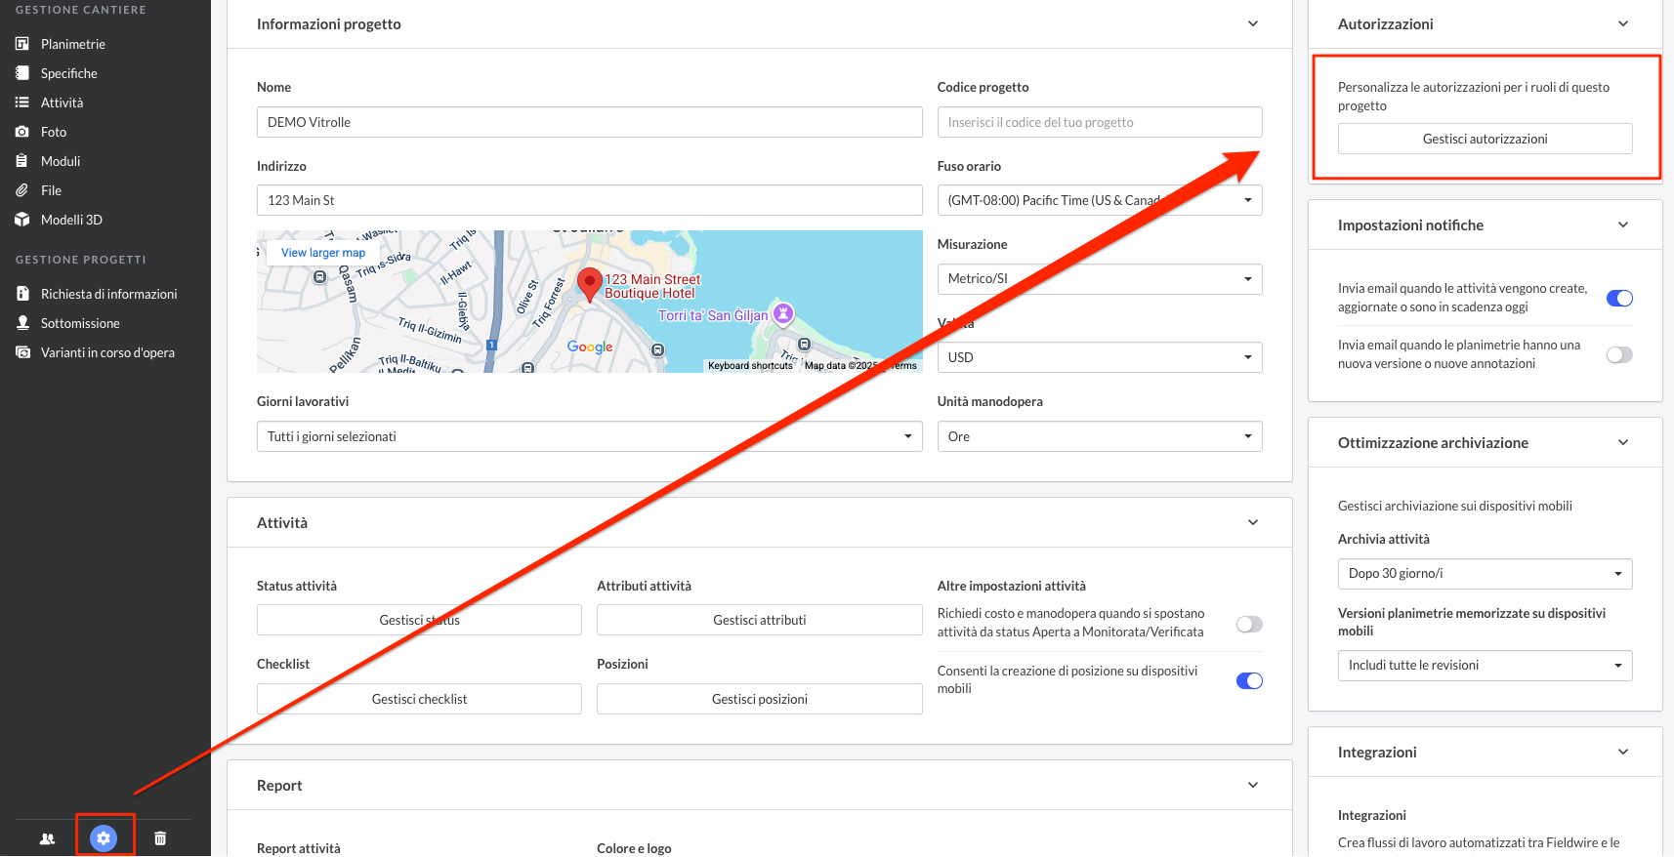Click the Gestisci autorizzazioni button

pyautogui.click(x=1484, y=139)
